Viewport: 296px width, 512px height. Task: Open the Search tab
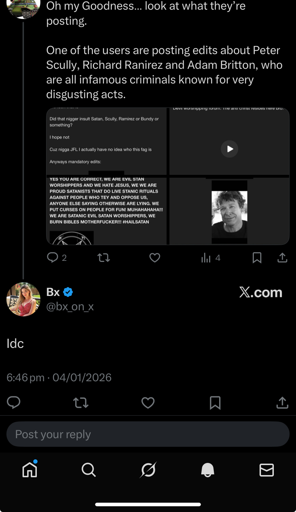tap(89, 469)
